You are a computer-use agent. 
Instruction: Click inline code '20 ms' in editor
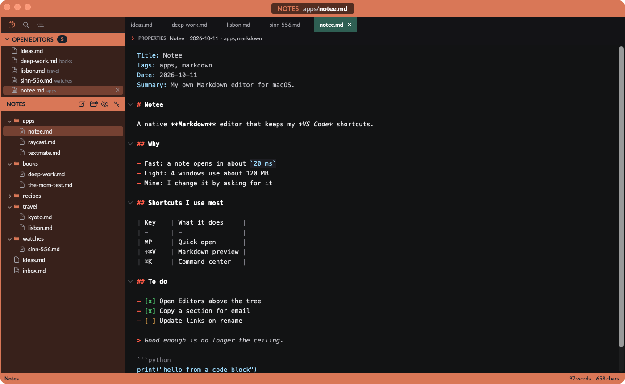point(263,163)
